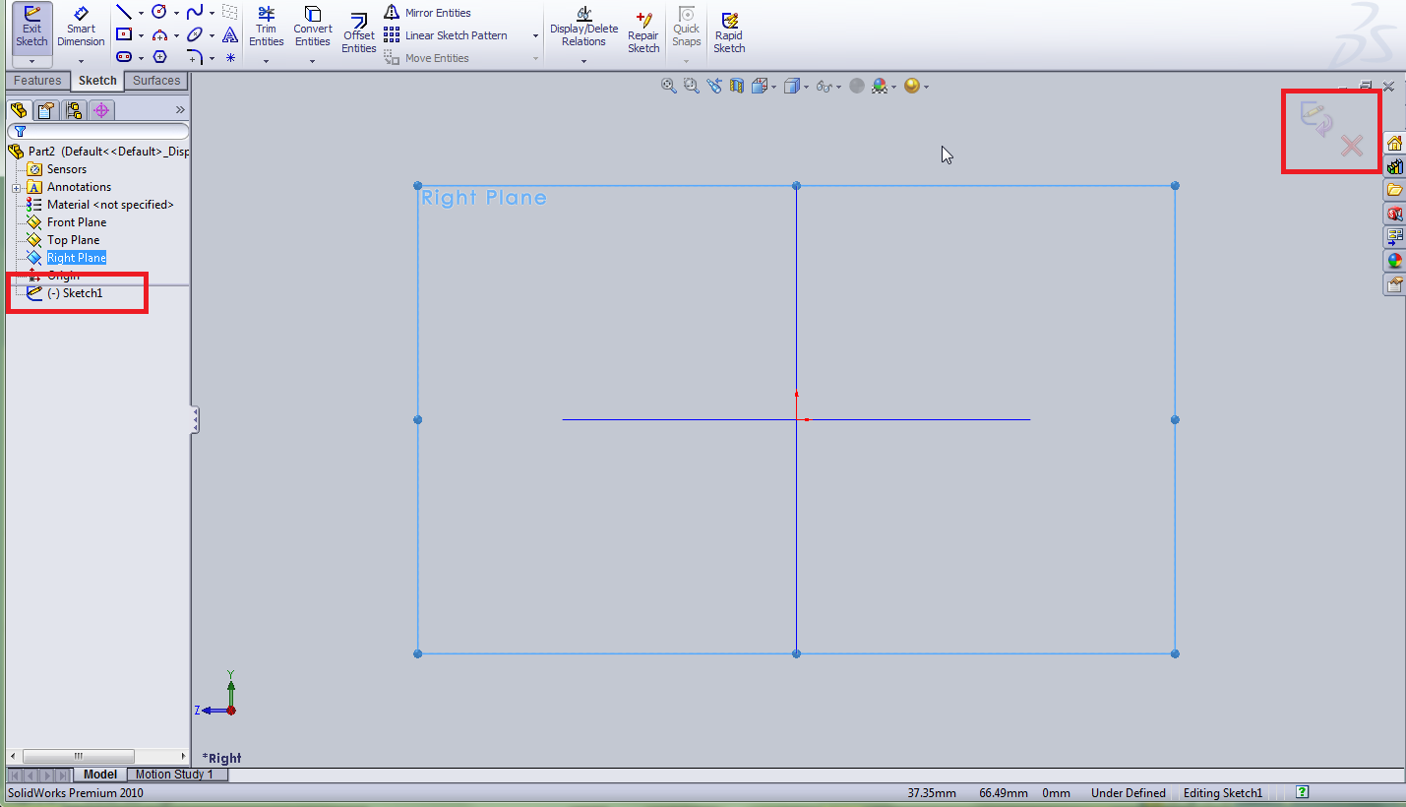This screenshot has width=1406, height=807.
Task: Click the Smart Dimension tool
Action: coord(81,25)
